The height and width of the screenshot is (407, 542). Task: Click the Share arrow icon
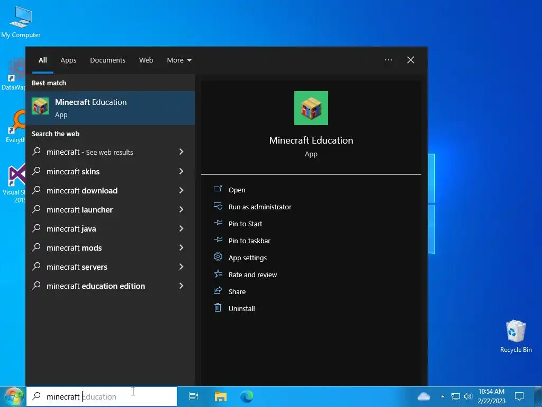point(218,291)
